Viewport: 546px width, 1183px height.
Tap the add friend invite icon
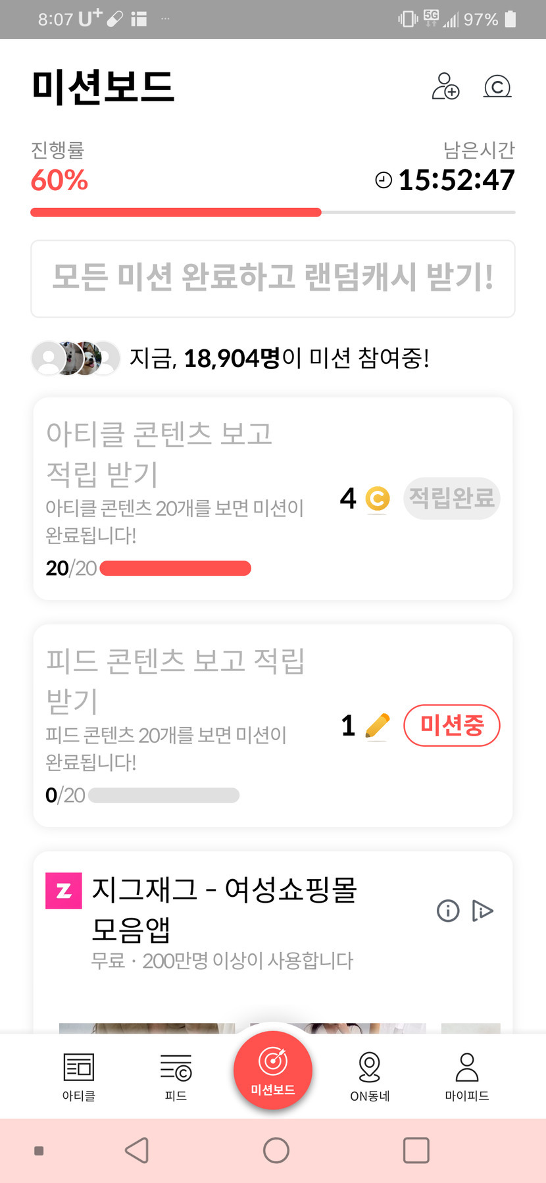(x=445, y=86)
